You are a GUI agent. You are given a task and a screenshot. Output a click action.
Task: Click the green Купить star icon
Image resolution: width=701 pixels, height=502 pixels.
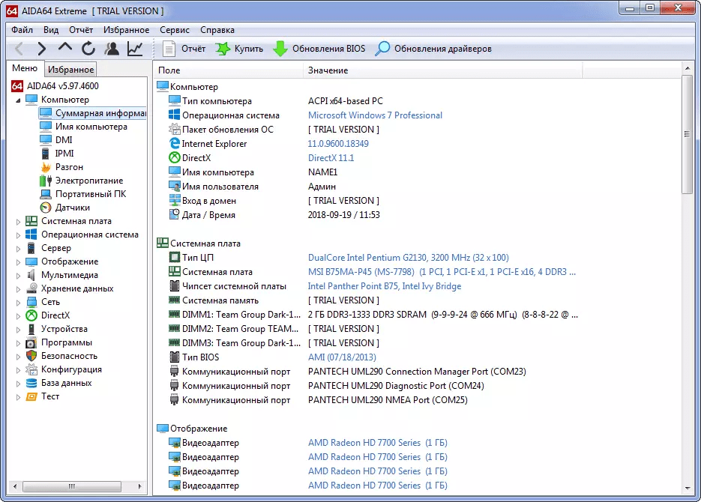pos(223,48)
